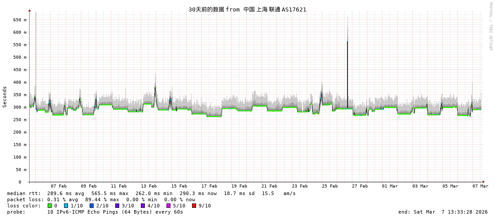This screenshot has height=218, width=495.
Task: Click the 19 Feb date label
Action: click(239, 186)
